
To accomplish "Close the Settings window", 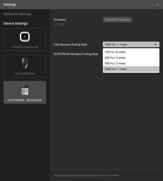I will 157,5.
